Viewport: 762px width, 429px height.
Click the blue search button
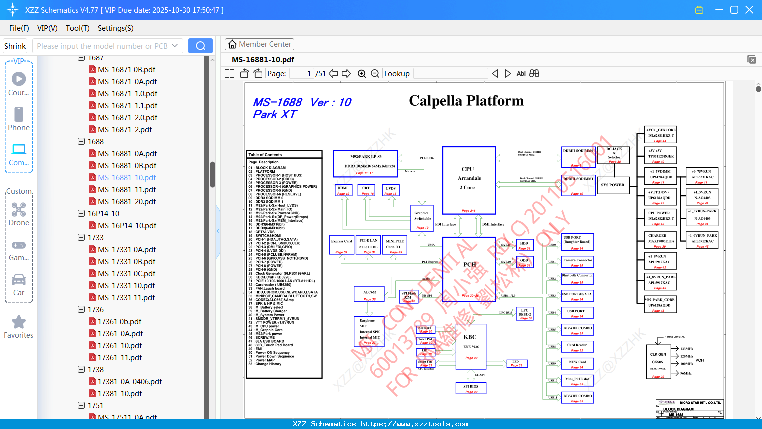(x=200, y=46)
